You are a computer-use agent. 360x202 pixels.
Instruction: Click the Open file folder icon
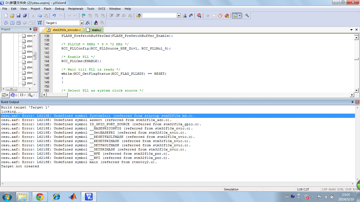(12, 16)
